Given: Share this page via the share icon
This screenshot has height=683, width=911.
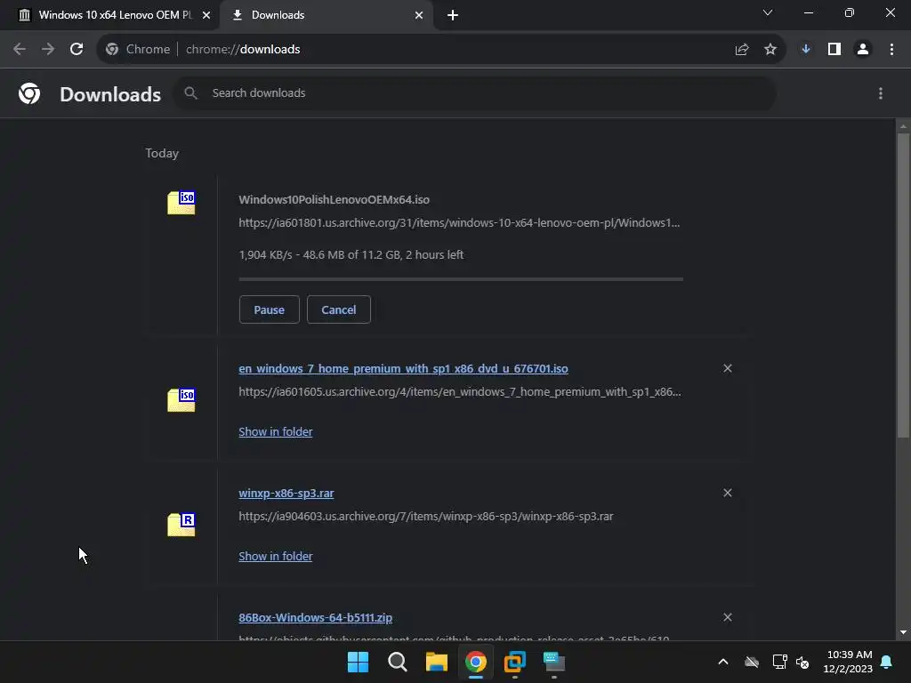Looking at the screenshot, I should pos(741,50).
